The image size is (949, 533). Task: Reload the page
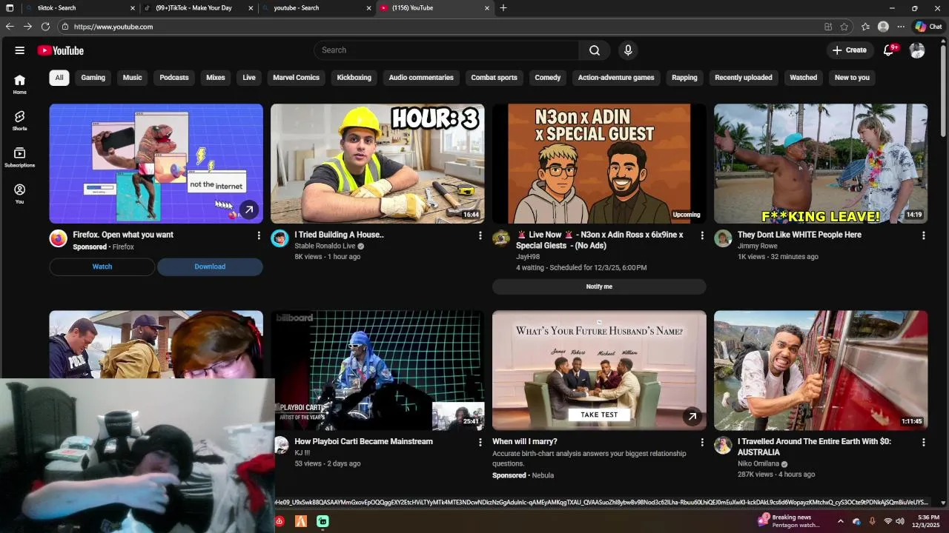[x=45, y=27]
